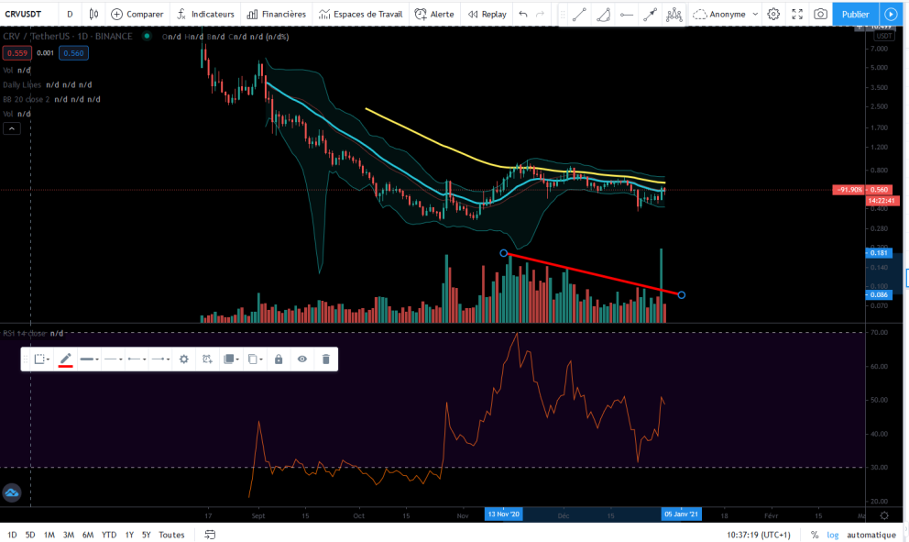Grab the floating toolbar drag handle
This screenshot has width=909, height=542.
(x=26, y=359)
